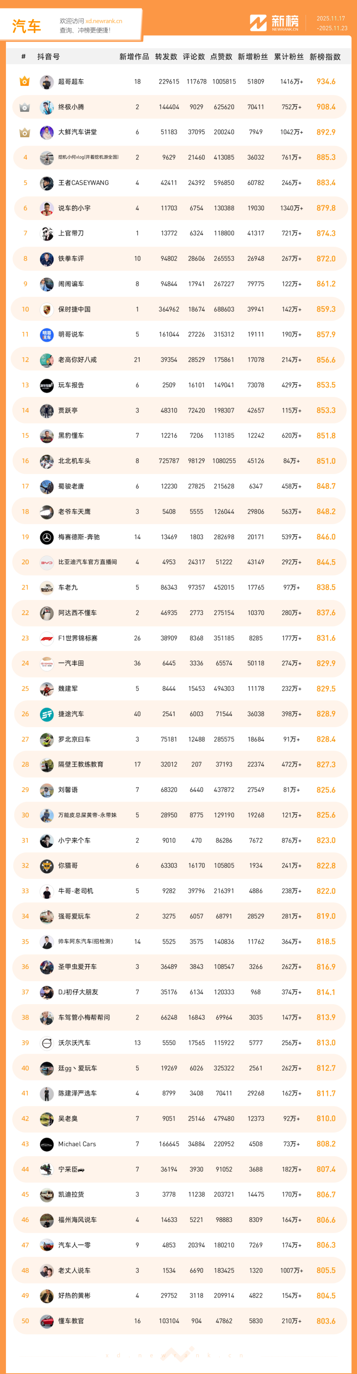Click the gold crown rank-one icon
357x1374 pixels.
pyautogui.click(x=24, y=82)
